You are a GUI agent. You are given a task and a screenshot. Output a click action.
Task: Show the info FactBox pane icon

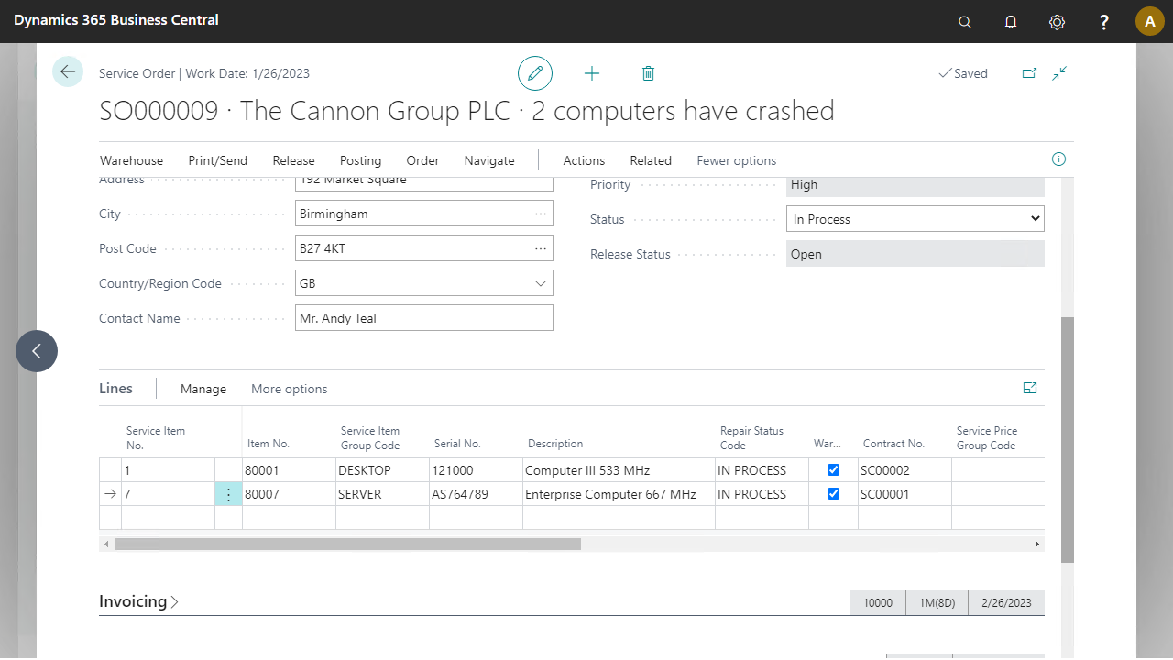coord(1058,159)
